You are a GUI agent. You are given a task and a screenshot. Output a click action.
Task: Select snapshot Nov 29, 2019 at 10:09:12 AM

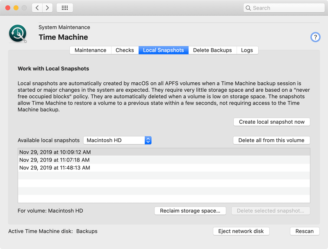pyautogui.click(x=164, y=152)
